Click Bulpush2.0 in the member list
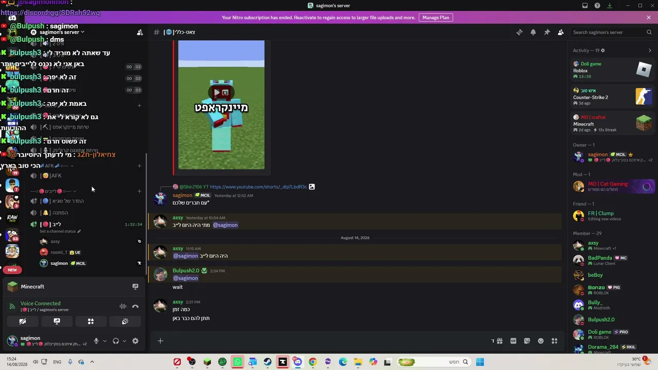Image resolution: width=658 pixels, height=370 pixels. (613, 320)
